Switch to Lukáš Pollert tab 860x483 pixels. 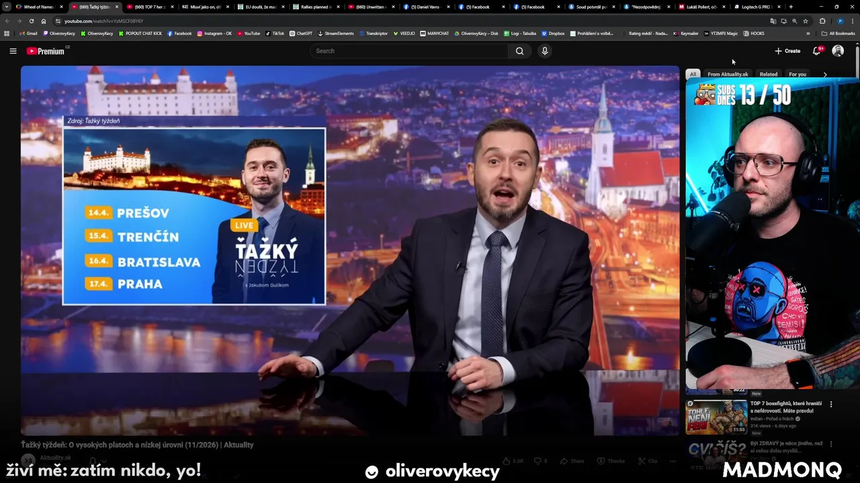pyautogui.click(x=700, y=7)
